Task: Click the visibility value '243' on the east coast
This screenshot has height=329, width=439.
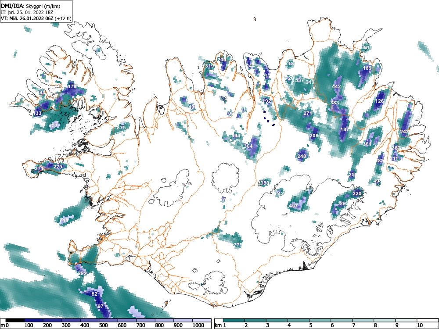Action: click(x=404, y=132)
